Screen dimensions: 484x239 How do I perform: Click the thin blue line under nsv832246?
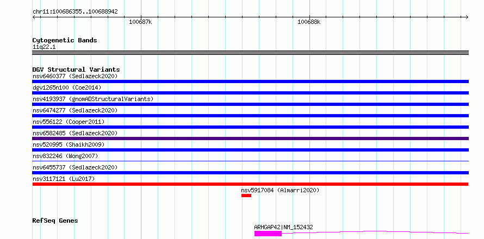[x=250, y=161]
